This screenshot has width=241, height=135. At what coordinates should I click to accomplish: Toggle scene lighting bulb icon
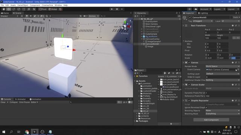pos(27,16)
